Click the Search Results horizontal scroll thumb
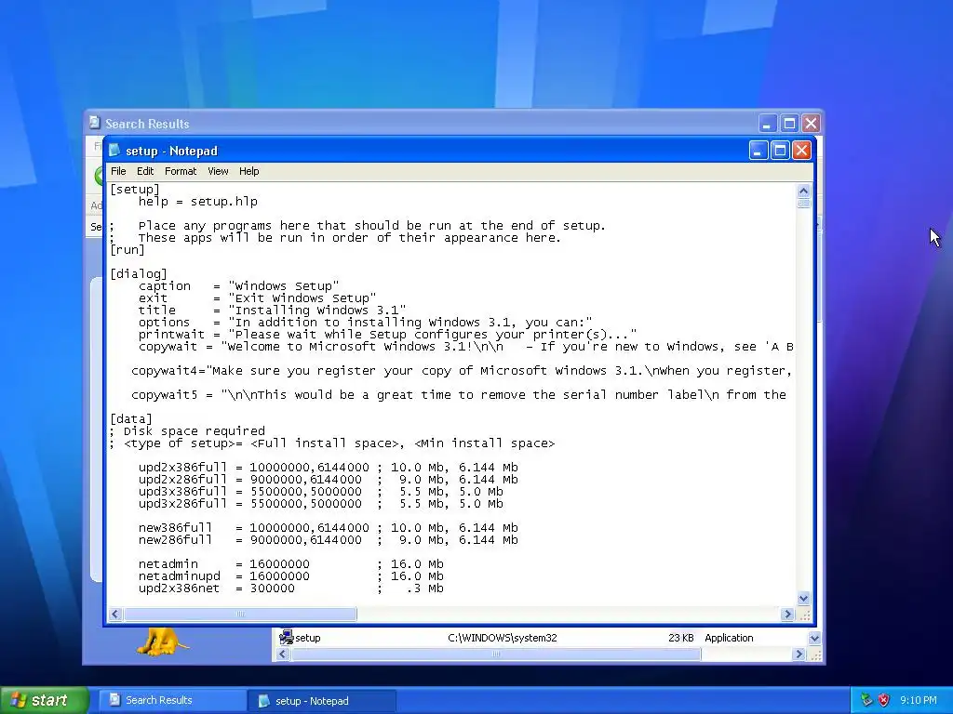Image resolution: width=953 pixels, height=714 pixels. [496, 654]
